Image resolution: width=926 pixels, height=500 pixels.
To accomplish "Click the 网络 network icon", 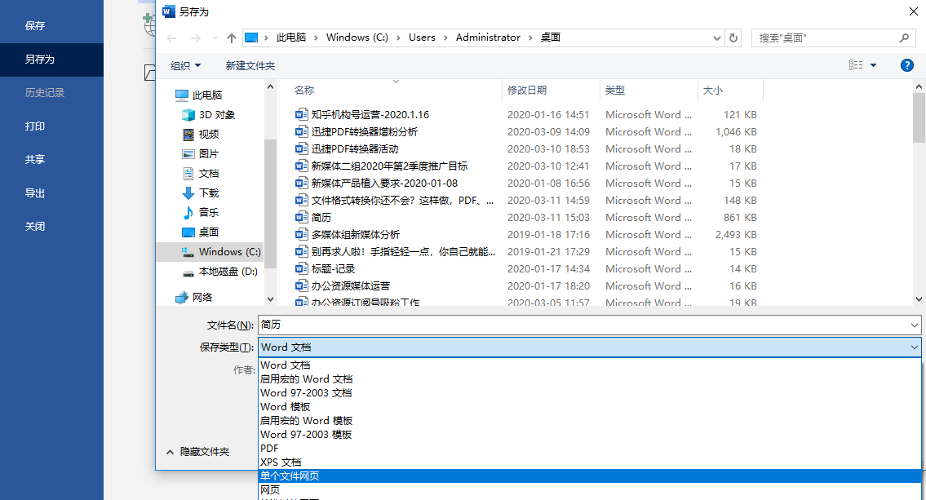I will point(181,298).
